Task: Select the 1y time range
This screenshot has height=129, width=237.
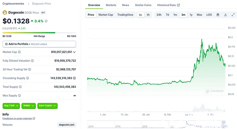Action: 191,15
